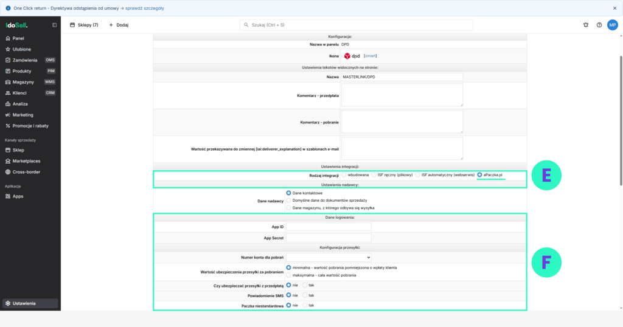This screenshot has width=623, height=327.
Task: Click the deliverer_explanation text area
Action: point(402,148)
